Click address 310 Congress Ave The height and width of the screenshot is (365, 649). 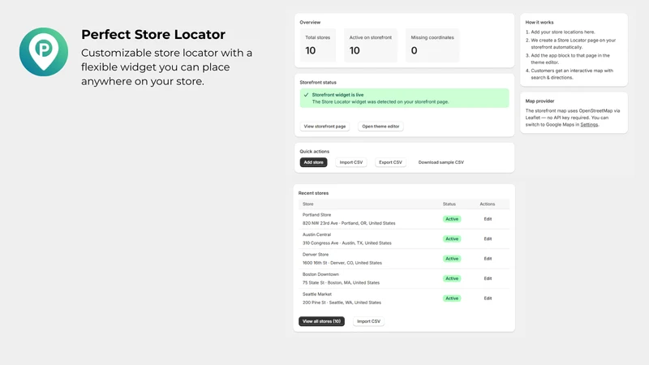pyautogui.click(x=347, y=243)
